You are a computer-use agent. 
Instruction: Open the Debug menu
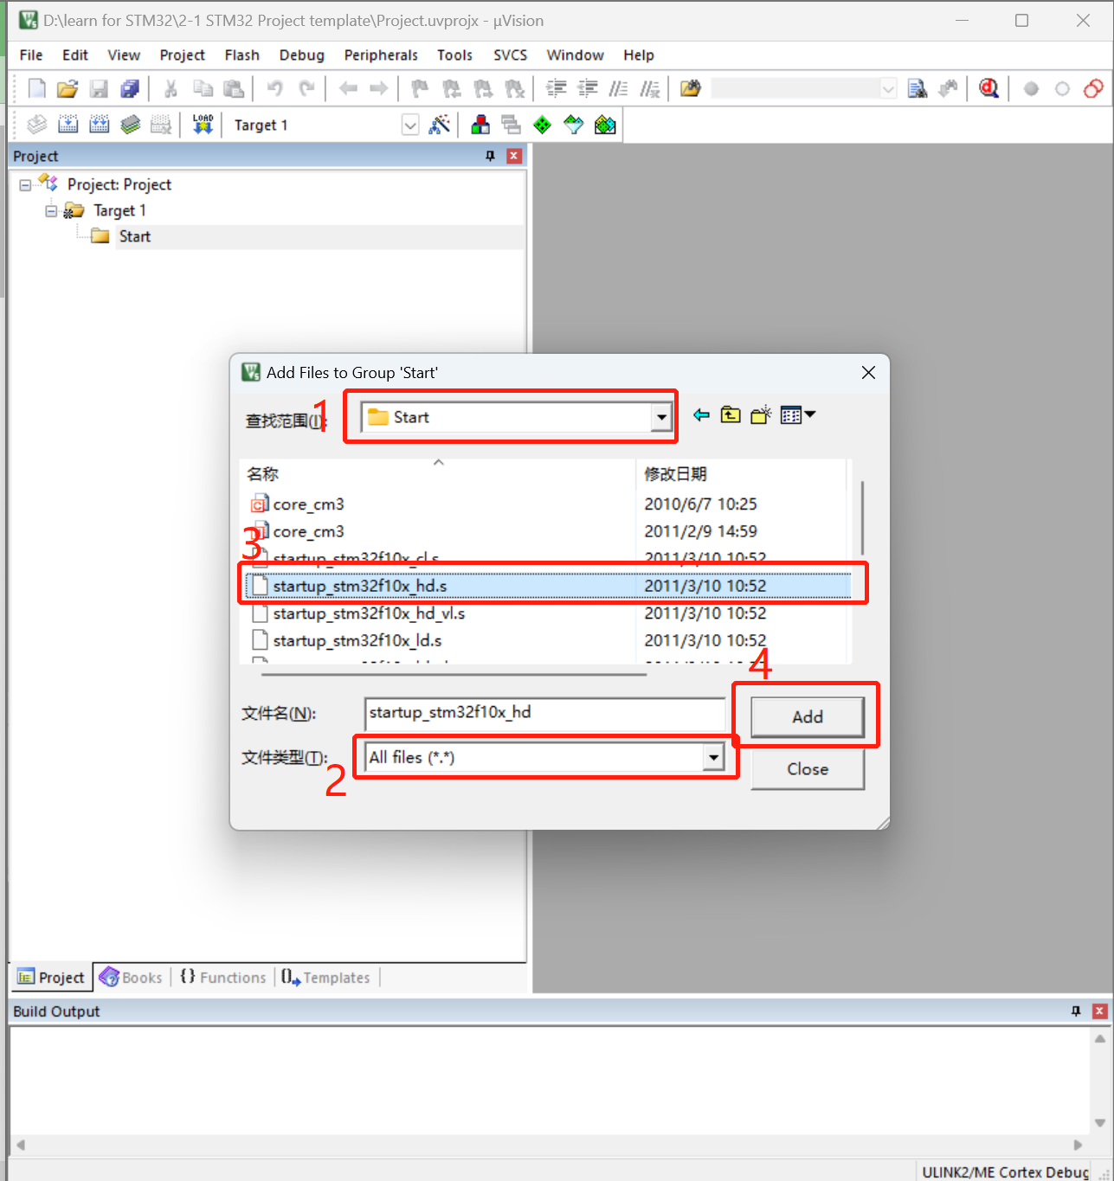(x=302, y=55)
